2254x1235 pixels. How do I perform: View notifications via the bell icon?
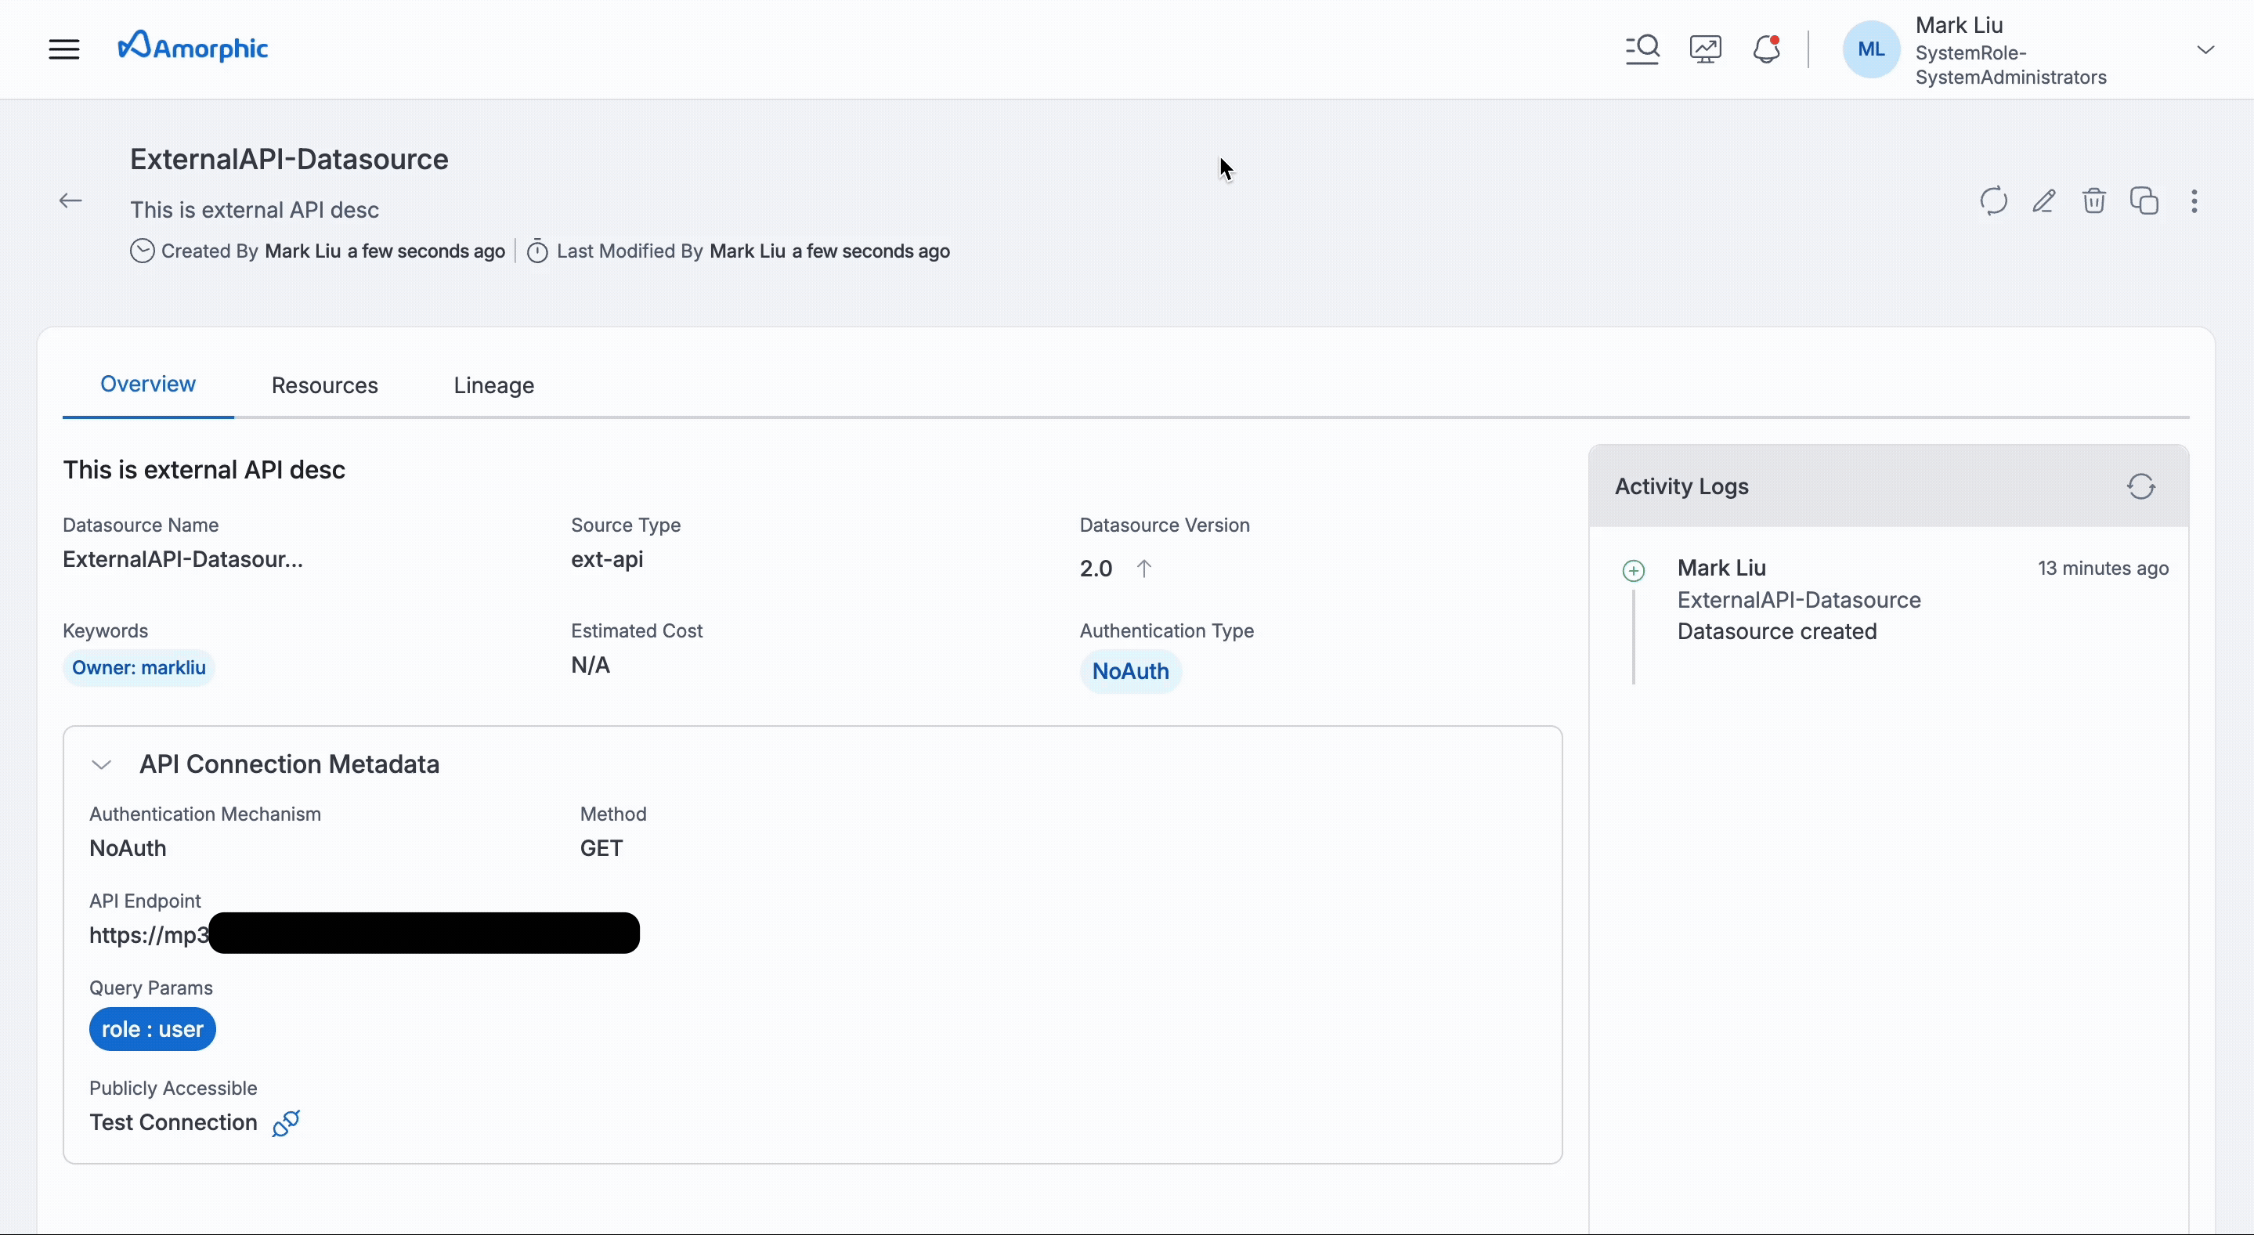(1767, 50)
